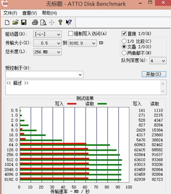171x194 pixels.
Task: Click the 测试结果 results heading
Action: [x=85, y=98]
